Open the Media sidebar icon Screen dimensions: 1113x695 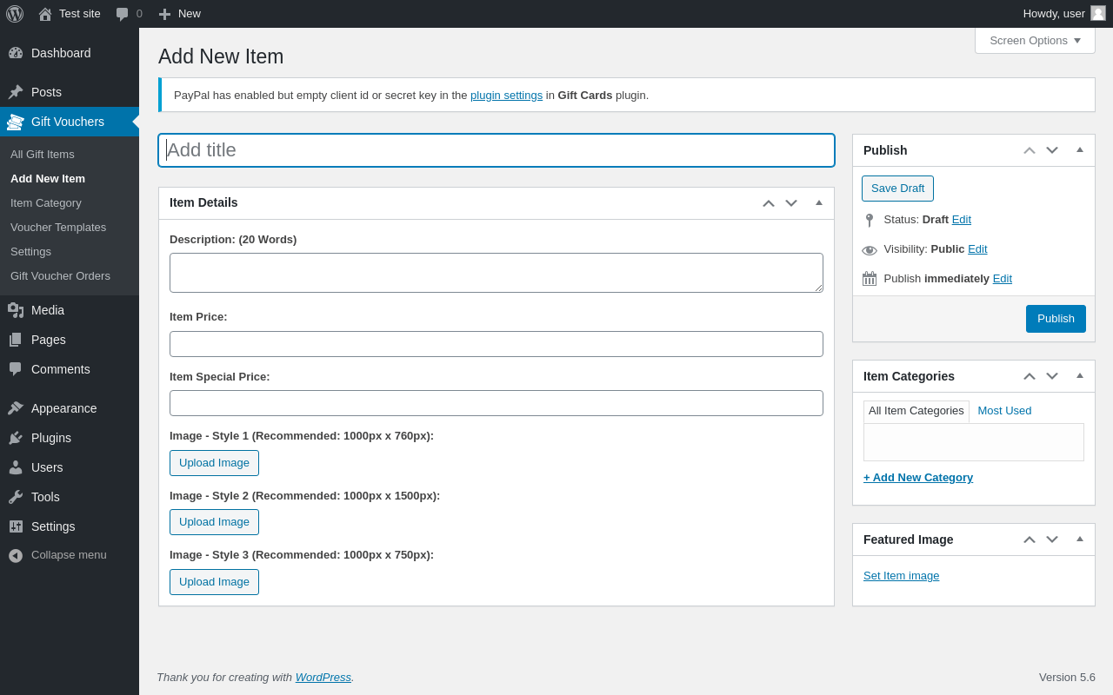[16, 310]
